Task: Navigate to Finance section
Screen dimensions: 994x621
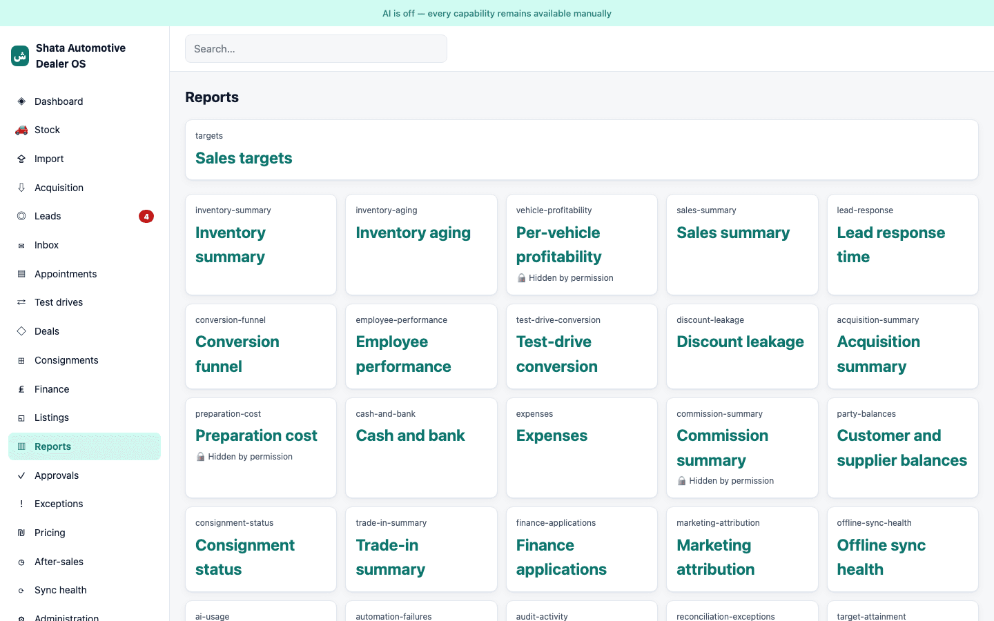Action: pyautogui.click(x=84, y=389)
